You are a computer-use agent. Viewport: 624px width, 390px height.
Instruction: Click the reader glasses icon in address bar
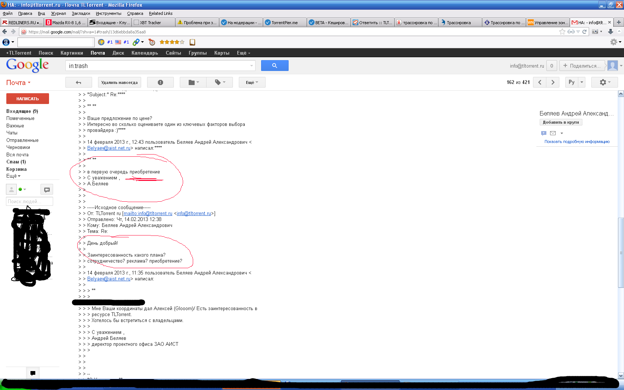pyautogui.click(x=571, y=32)
